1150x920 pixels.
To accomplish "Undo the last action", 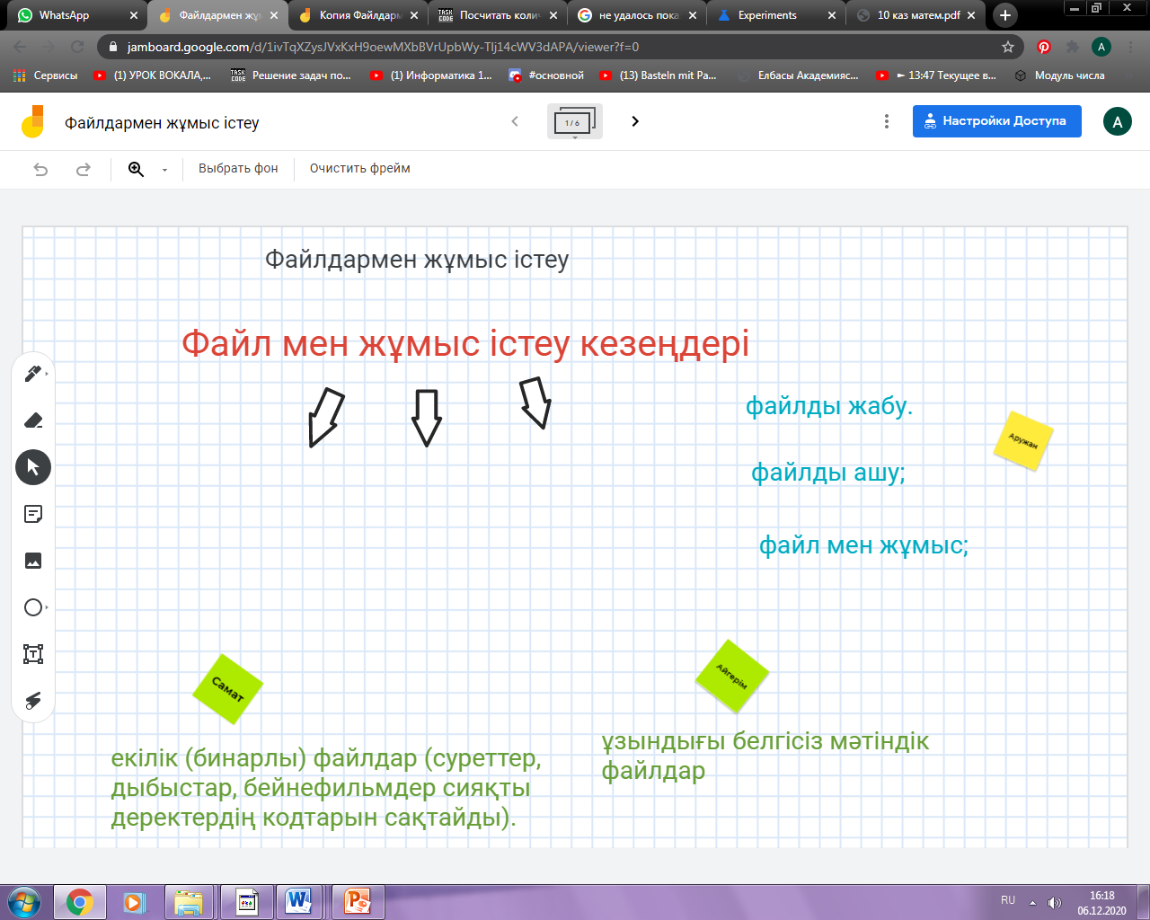I will (40, 169).
